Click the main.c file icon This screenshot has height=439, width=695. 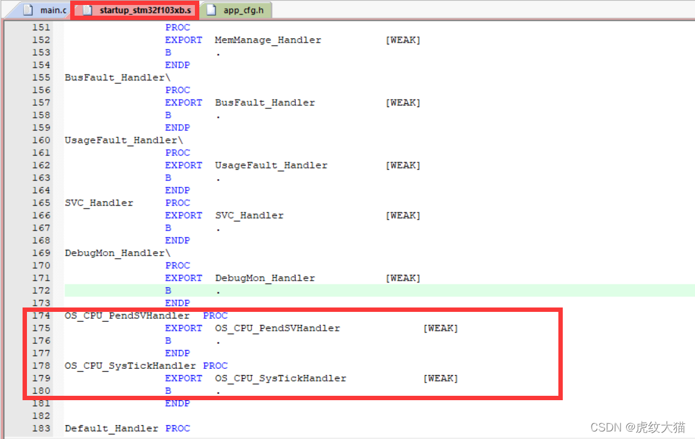point(28,10)
